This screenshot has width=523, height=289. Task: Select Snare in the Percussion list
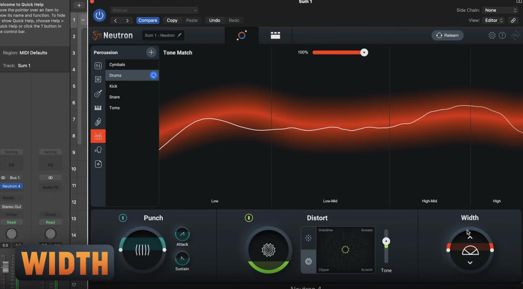(x=132, y=97)
